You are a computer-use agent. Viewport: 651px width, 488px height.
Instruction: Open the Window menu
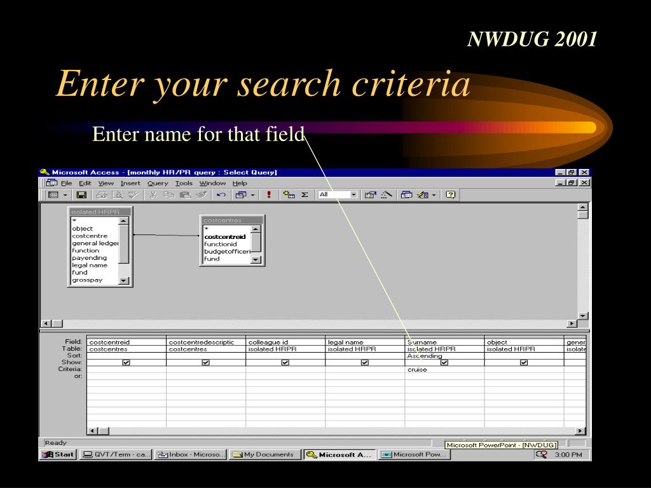(212, 183)
